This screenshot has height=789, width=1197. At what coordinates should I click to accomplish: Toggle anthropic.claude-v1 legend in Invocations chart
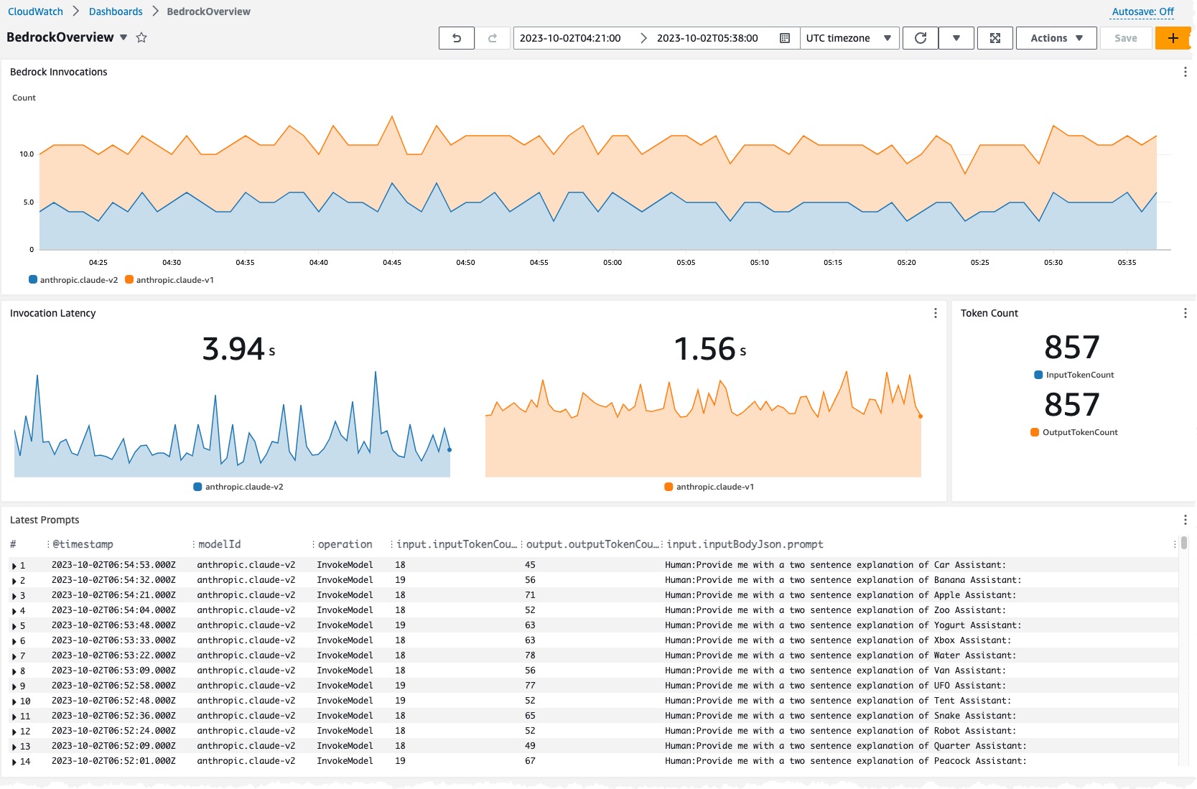click(169, 280)
